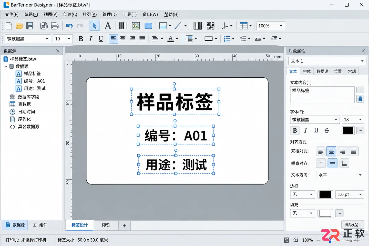The width and height of the screenshot is (369, 246).
Task: Toggle strikethrough in the object properties panel
Action: pos(327,130)
